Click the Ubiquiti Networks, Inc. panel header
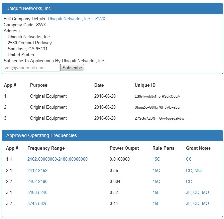 (112, 8)
